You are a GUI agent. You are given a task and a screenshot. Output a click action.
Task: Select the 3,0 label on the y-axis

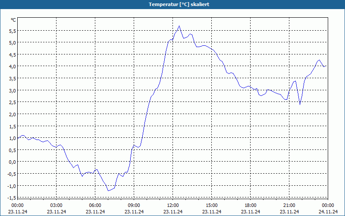point(13,91)
